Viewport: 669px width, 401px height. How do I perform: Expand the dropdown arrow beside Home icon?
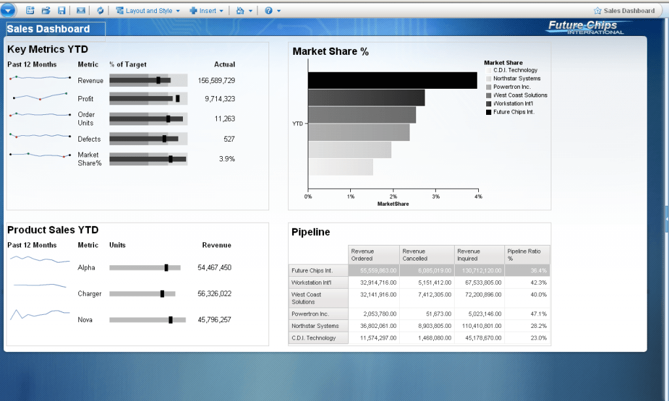(x=250, y=11)
